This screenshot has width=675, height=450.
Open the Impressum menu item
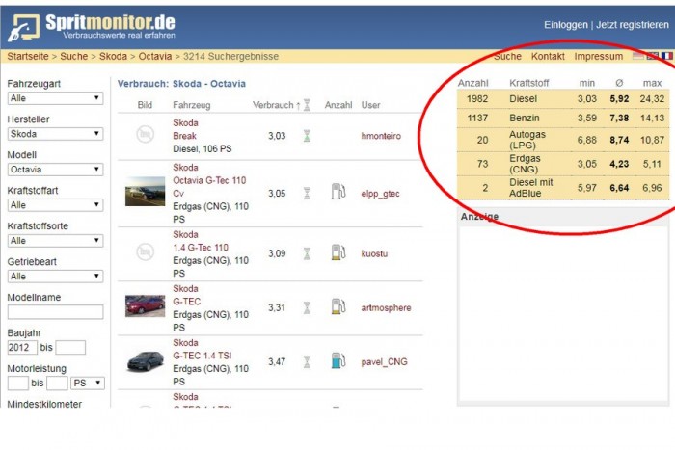tap(599, 56)
